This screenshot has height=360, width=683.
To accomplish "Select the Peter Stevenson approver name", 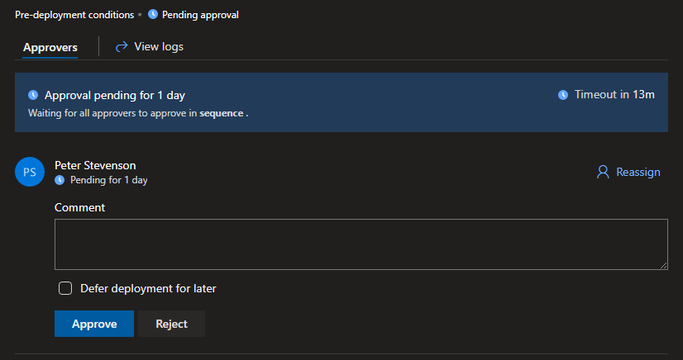I will click(x=95, y=166).
